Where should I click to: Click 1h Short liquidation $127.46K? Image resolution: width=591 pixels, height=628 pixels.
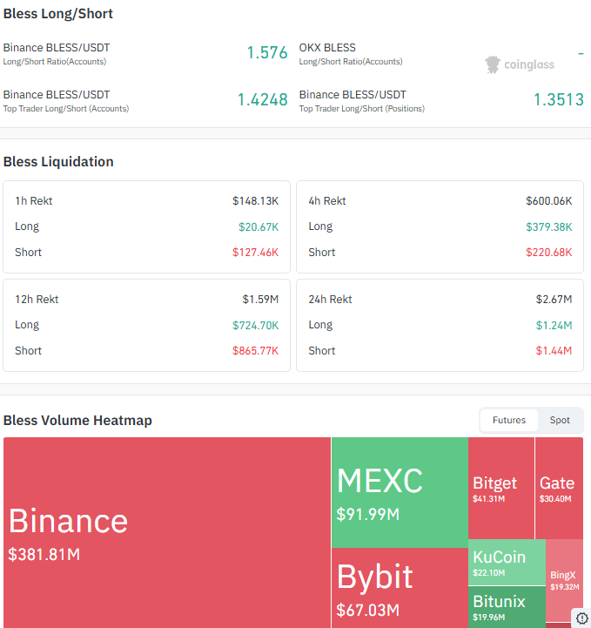pos(255,253)
